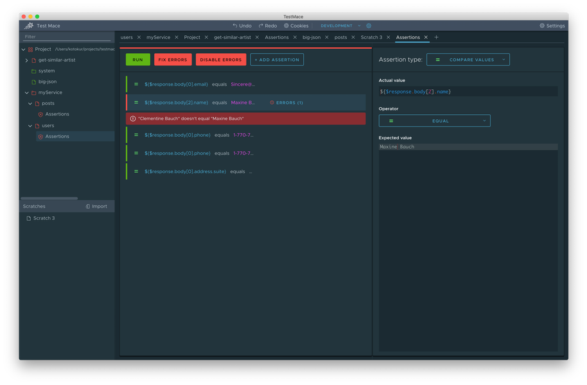Click the Disable Errors button

point(221,60)
